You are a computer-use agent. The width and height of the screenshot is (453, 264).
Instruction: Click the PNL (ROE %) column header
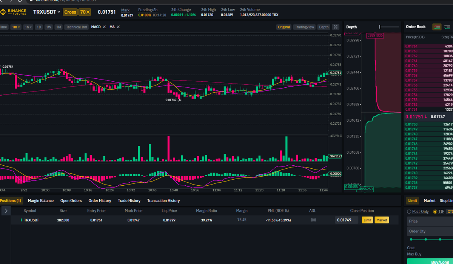coord(278,211)
